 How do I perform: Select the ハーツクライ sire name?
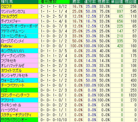click(10, 110)
